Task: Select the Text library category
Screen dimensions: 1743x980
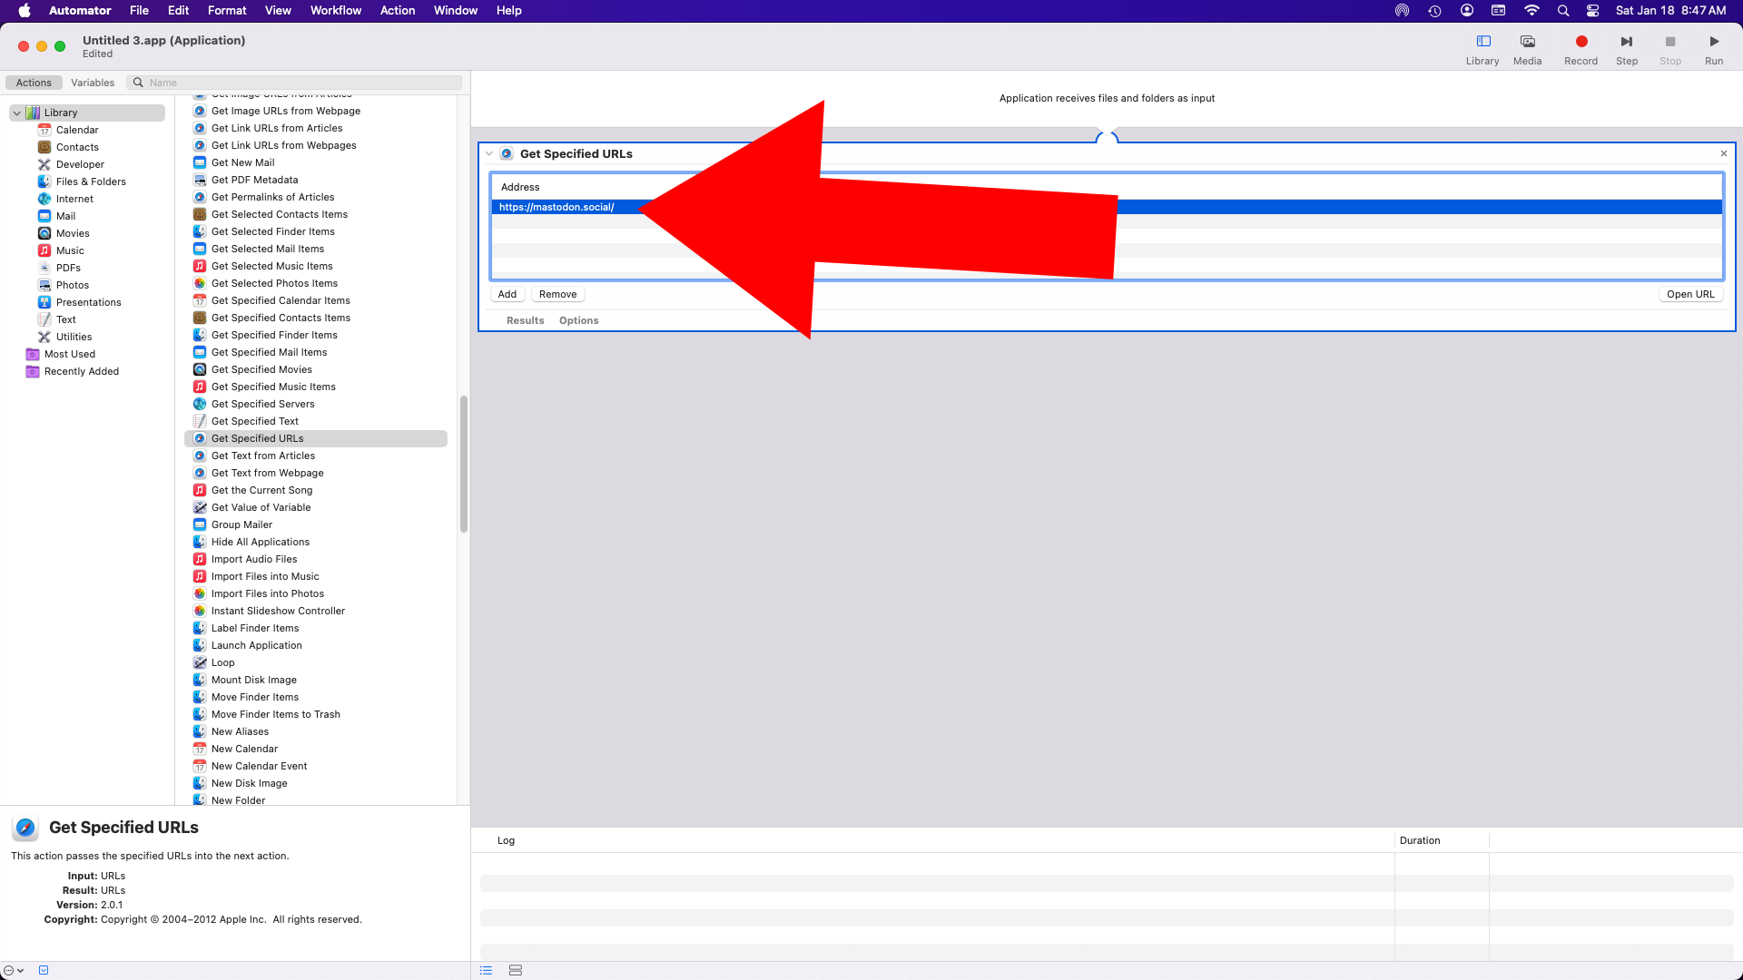Action: [65, 319]
